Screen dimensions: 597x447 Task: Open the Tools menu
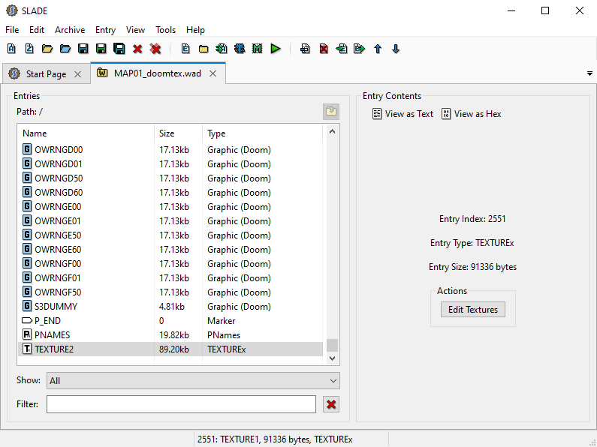pos(165,30)
